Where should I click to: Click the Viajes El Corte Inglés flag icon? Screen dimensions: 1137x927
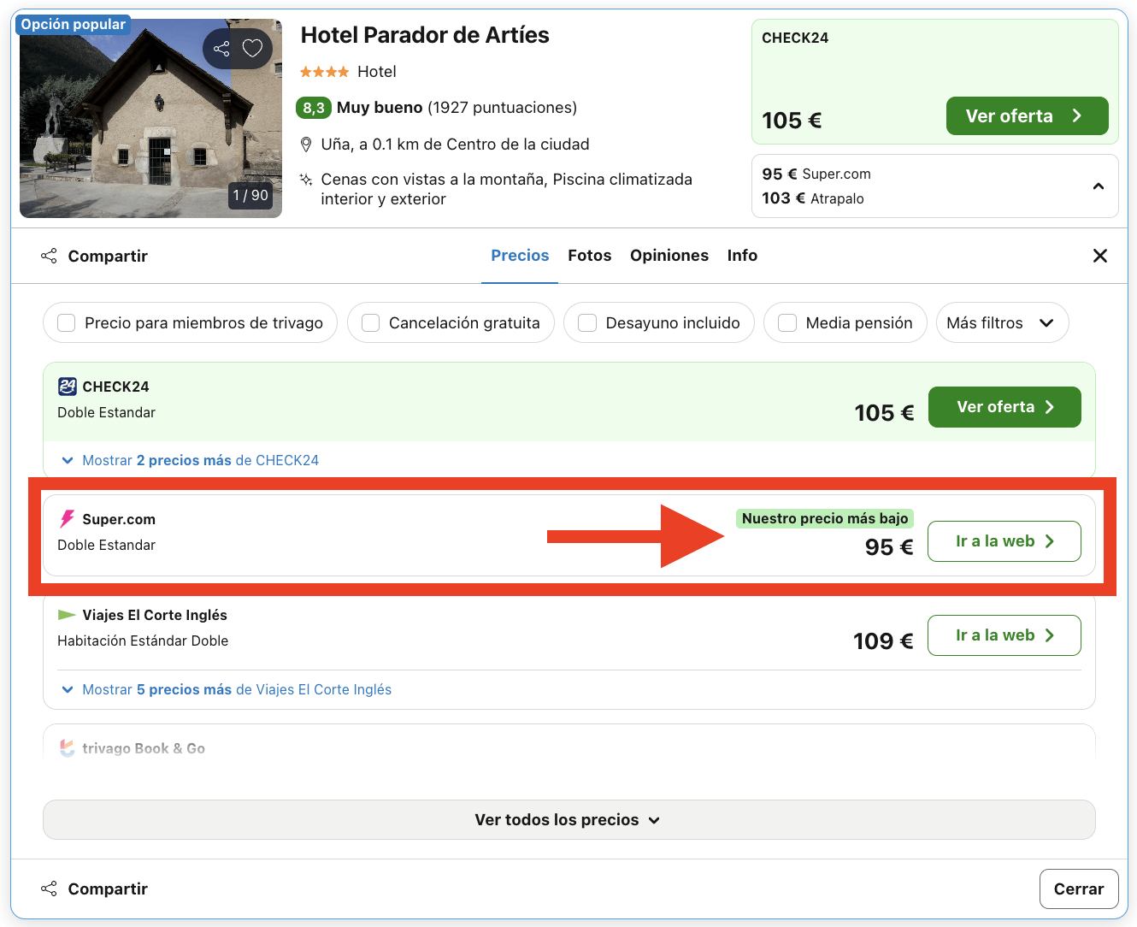[67, 614]
